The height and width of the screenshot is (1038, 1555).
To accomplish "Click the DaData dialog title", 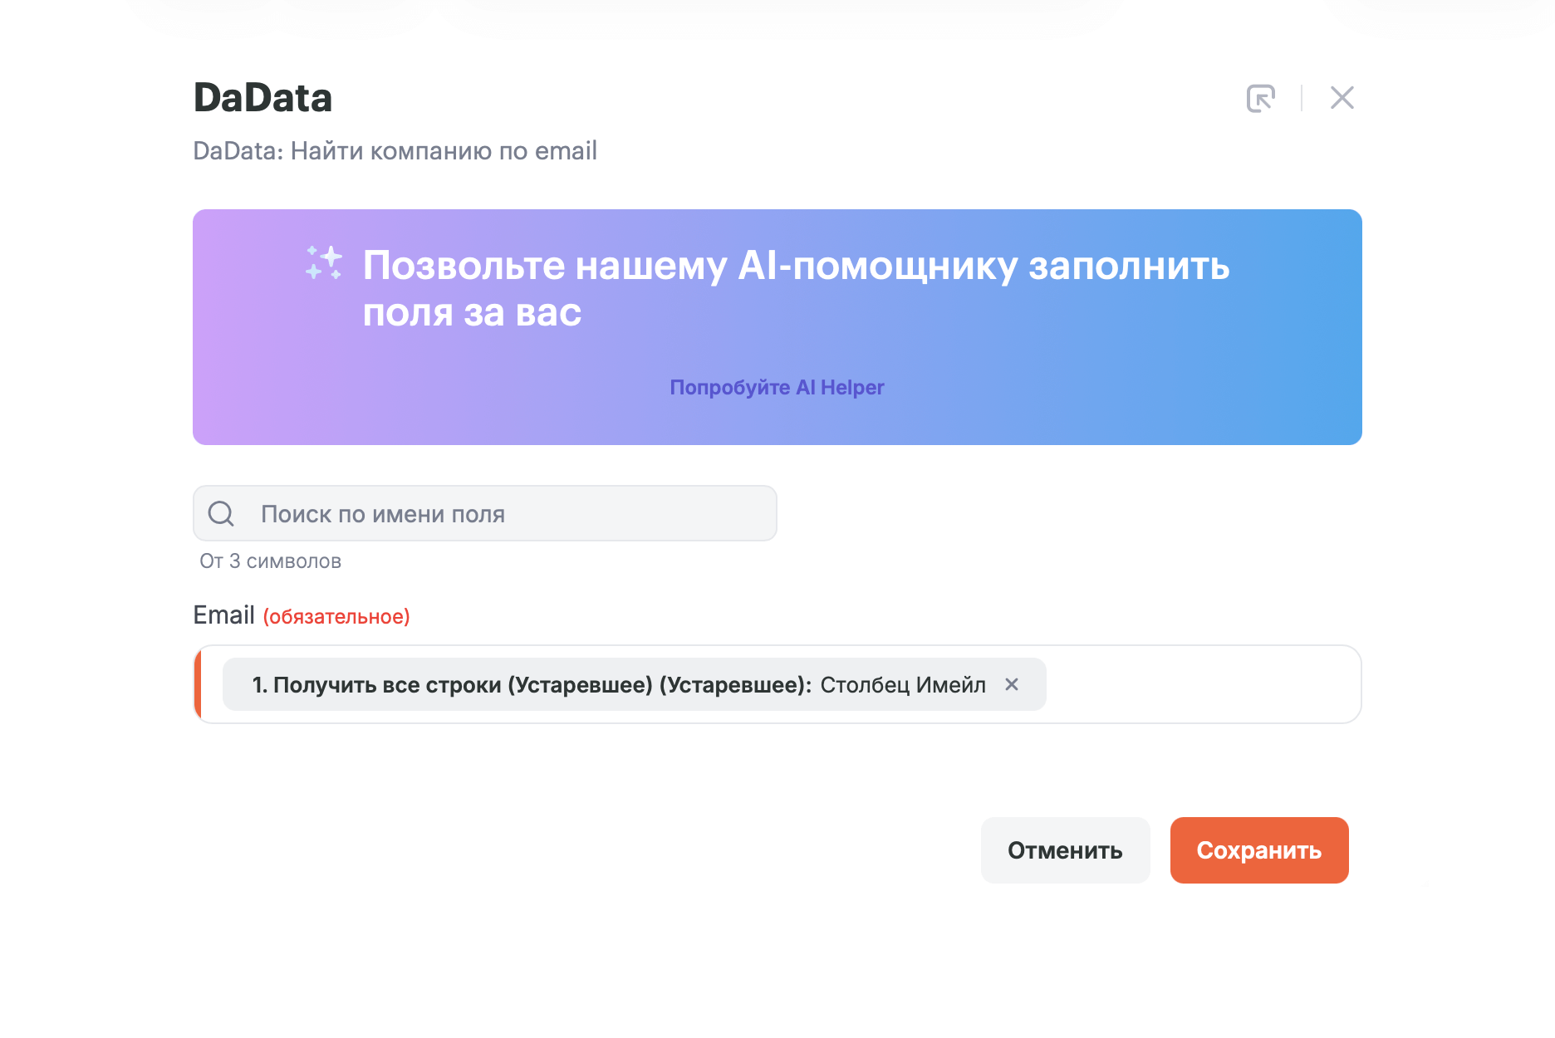I will [x=262, y=98].
